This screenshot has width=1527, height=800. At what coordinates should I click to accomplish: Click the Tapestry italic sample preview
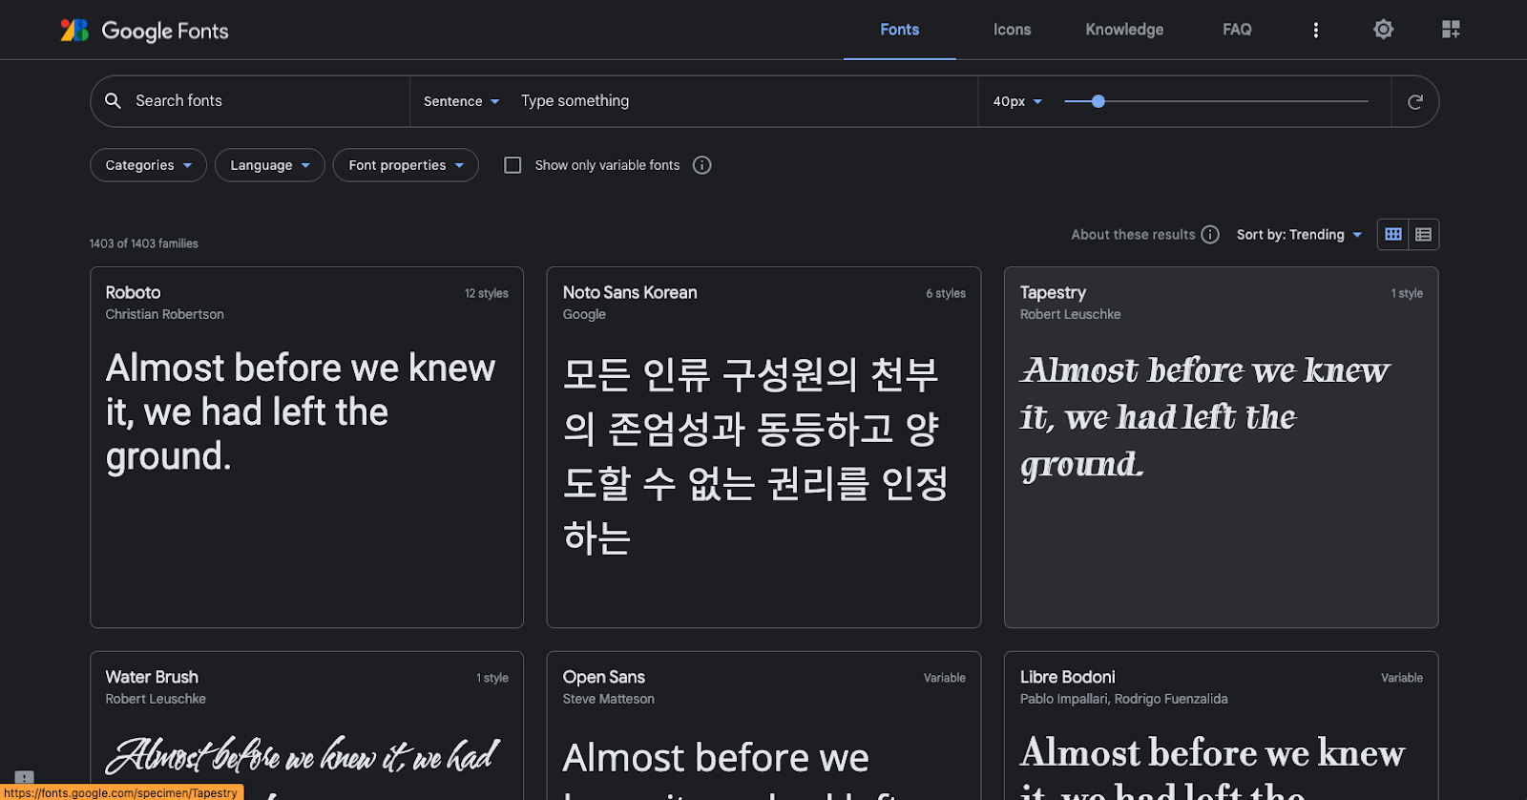[x=1204, y=417]
